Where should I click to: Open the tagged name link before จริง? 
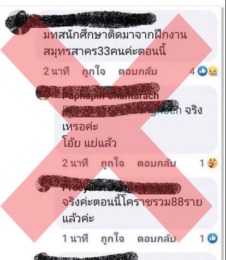click(122, 110)
